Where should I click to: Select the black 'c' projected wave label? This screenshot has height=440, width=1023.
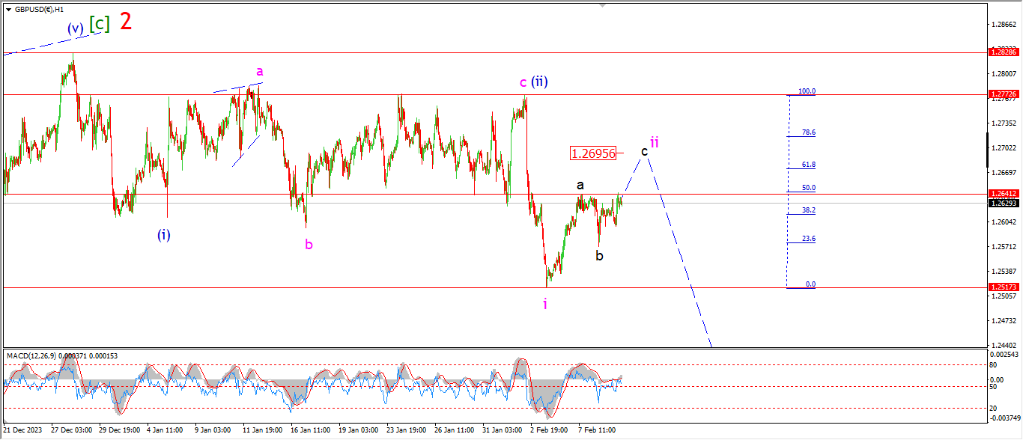644,151
